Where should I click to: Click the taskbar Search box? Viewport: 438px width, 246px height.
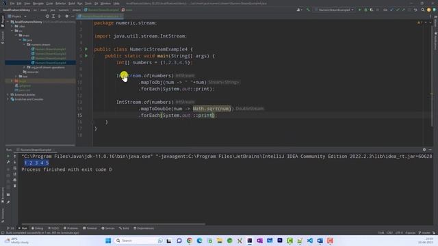pyautogui.click(x=139, y=241)
